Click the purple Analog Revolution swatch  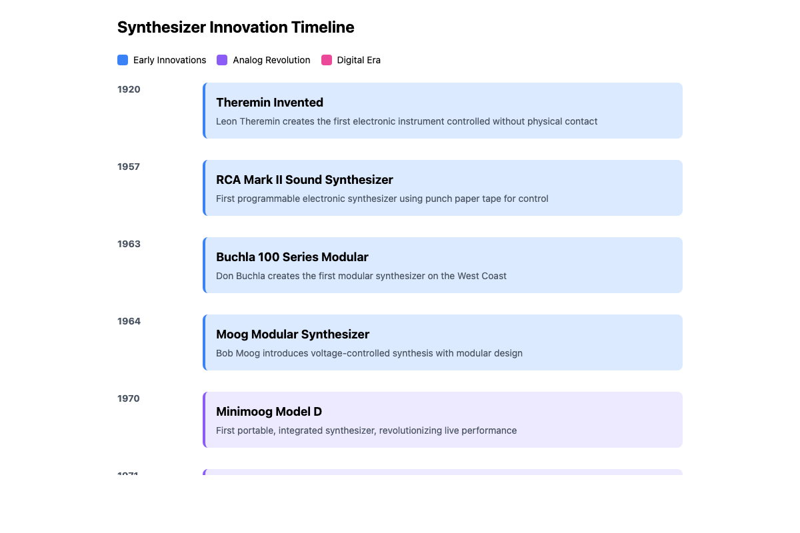[222, 60]
